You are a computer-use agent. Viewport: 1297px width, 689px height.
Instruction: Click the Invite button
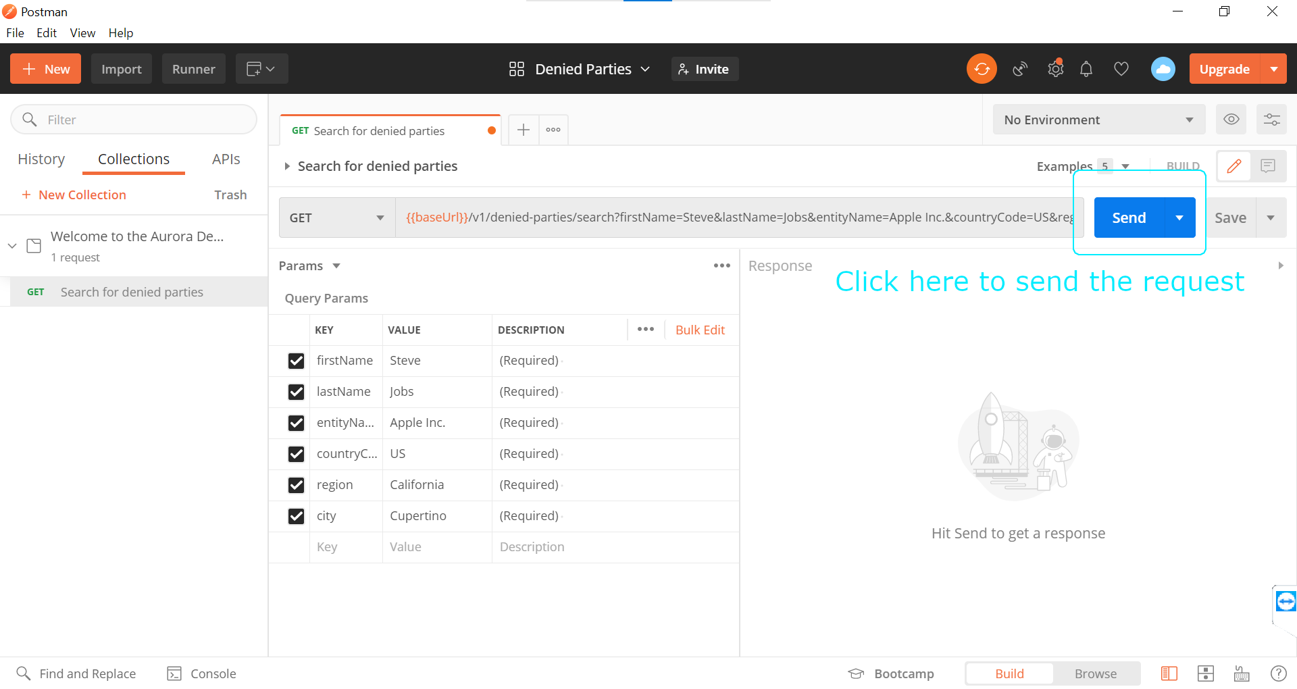pyautogui.click(x=705, y=69)
